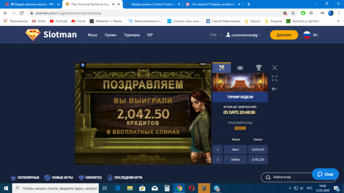Open the Турниры menu item

point(132,35)
